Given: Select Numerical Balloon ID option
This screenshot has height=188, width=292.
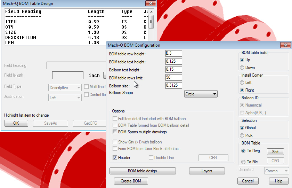Looking at the screenshot, I should pyautogui.click(x=242, y=105).
